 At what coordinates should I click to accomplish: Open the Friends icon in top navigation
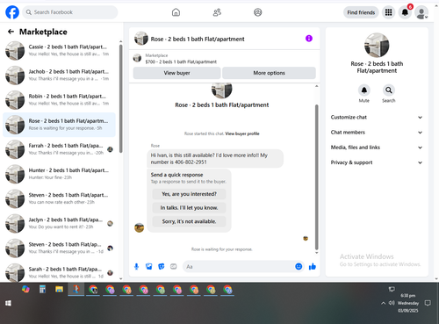(x=217, y=12)
